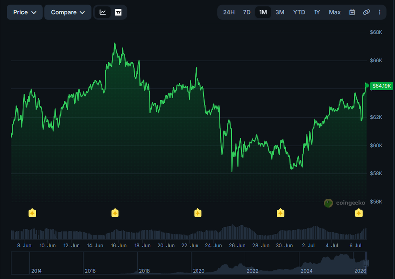395x279 pixels.
Task: Click the news marker near 6. Jul
Action: [x=359, y=213]
